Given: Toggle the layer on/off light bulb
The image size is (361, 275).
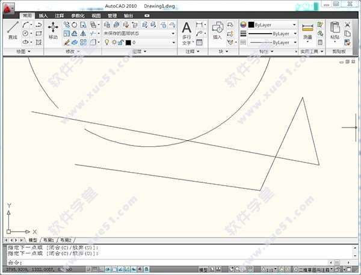Looking at the screenshot, I should pos(106,43).
